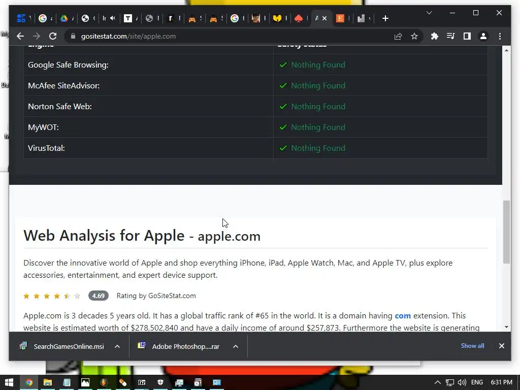Open the Adobe Photoshop rar download

coord(179,346)
